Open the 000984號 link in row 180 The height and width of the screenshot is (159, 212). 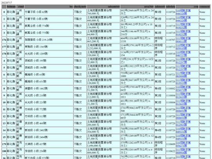[183, 151]
